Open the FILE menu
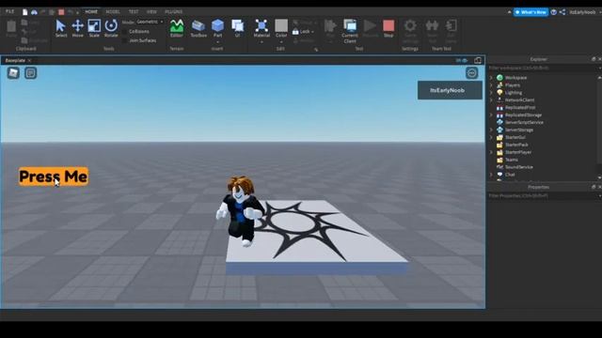Viewport: 602px width, 338px height. [x=9, y=11]
